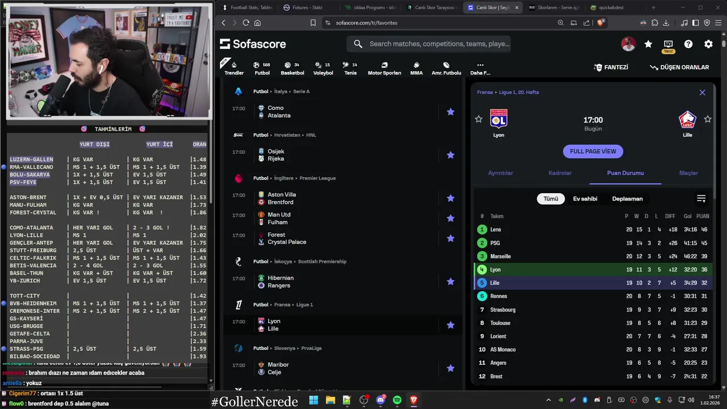
Task: Go to the browser home page
Action: point(257,23)
